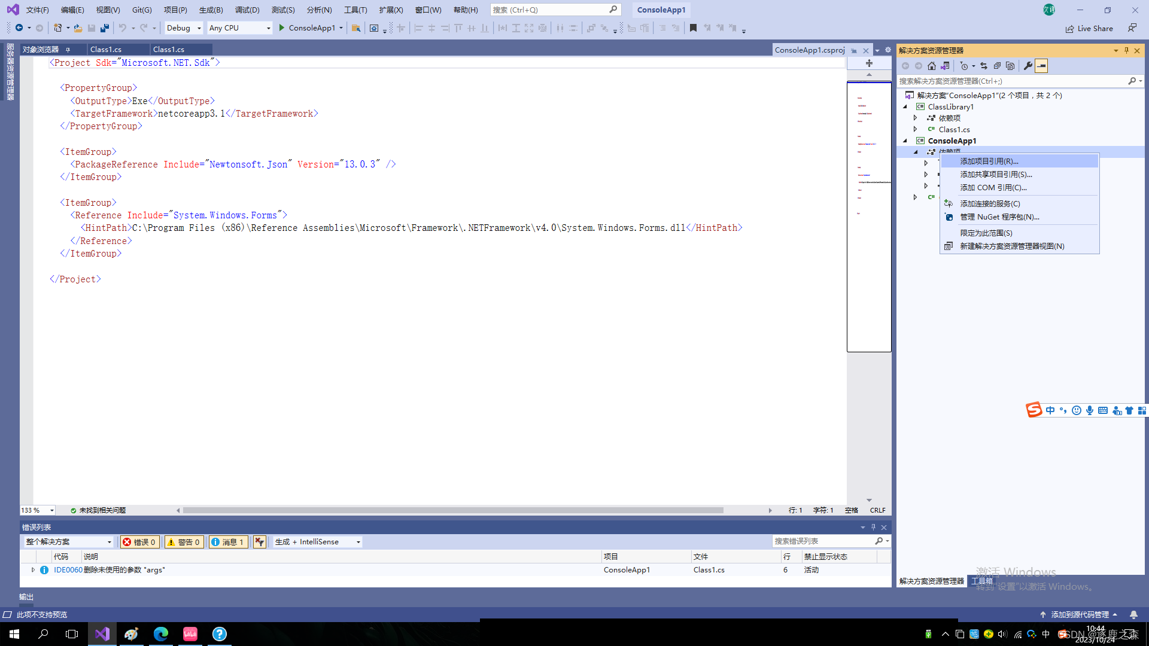Toggle the highlighted Preview Selected Items button

coord(1042,66)
